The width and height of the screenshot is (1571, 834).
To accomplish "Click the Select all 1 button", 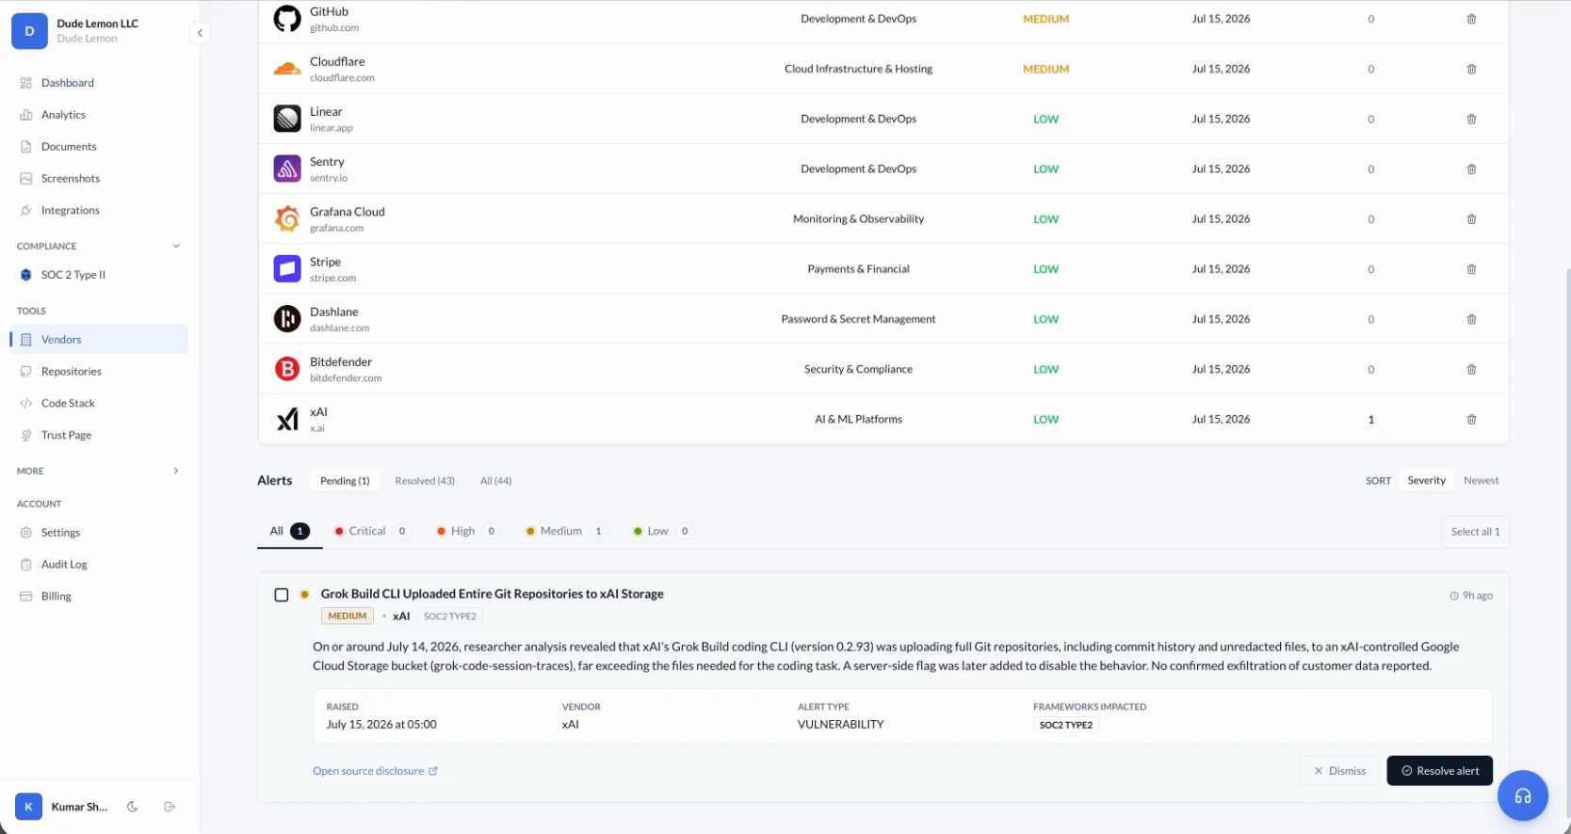I will click(1475, 532).
